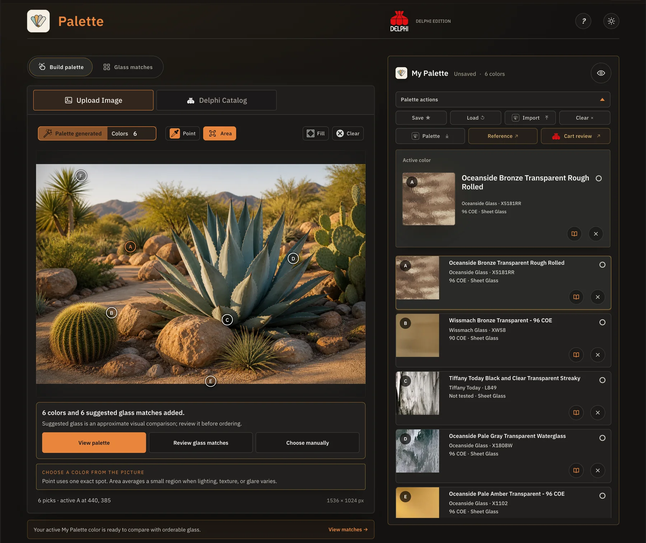Open Load saved palette option
Screen dimensions: 646x543
[476, 118]
